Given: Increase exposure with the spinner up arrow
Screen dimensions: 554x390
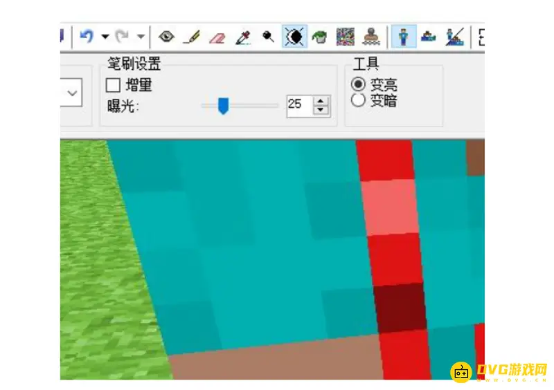Looking at the screenshot, I should [321, 101].
